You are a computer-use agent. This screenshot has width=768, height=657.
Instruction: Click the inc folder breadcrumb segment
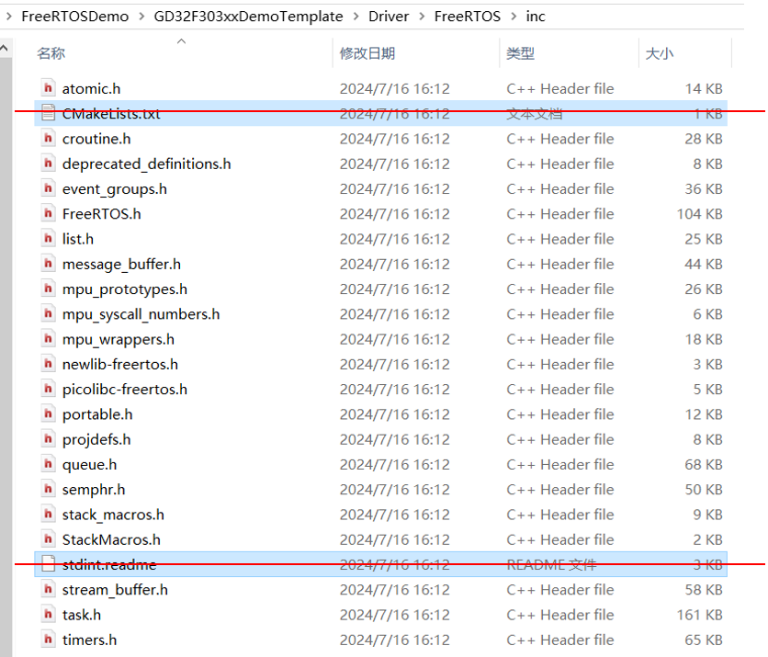point(536,17)
